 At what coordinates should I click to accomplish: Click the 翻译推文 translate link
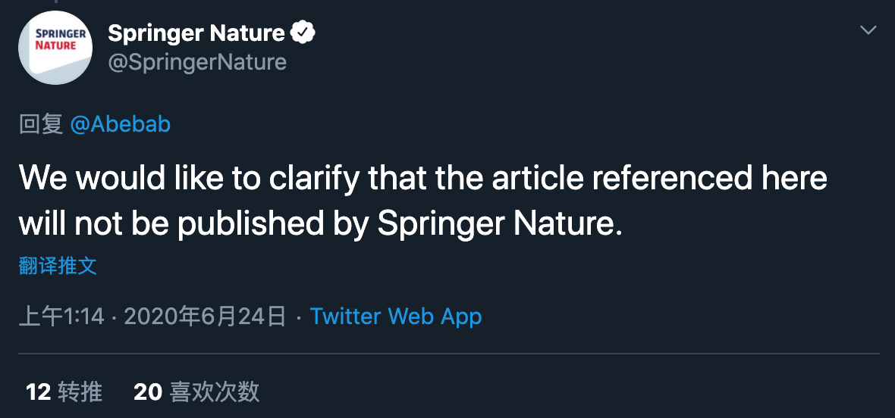point(58,265)
